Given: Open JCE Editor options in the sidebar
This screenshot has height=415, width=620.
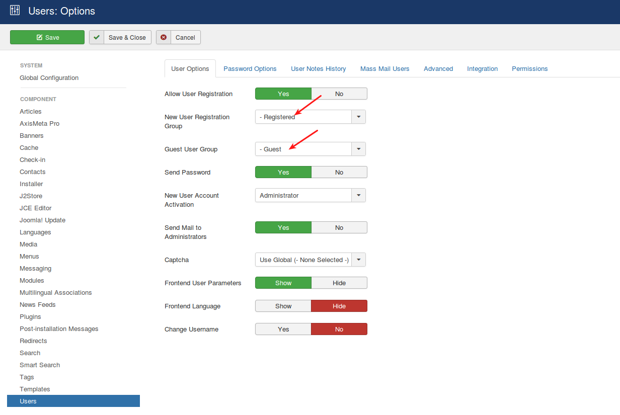Looking at the screenshot, I should (35, 208).
